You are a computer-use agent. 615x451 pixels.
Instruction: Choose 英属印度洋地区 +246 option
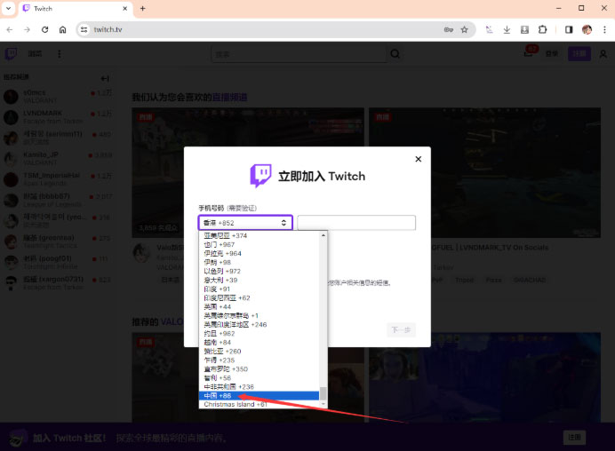pyautogui.click(x=259, y=324)
